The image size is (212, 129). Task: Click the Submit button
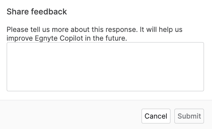click(x=189, y=116)
